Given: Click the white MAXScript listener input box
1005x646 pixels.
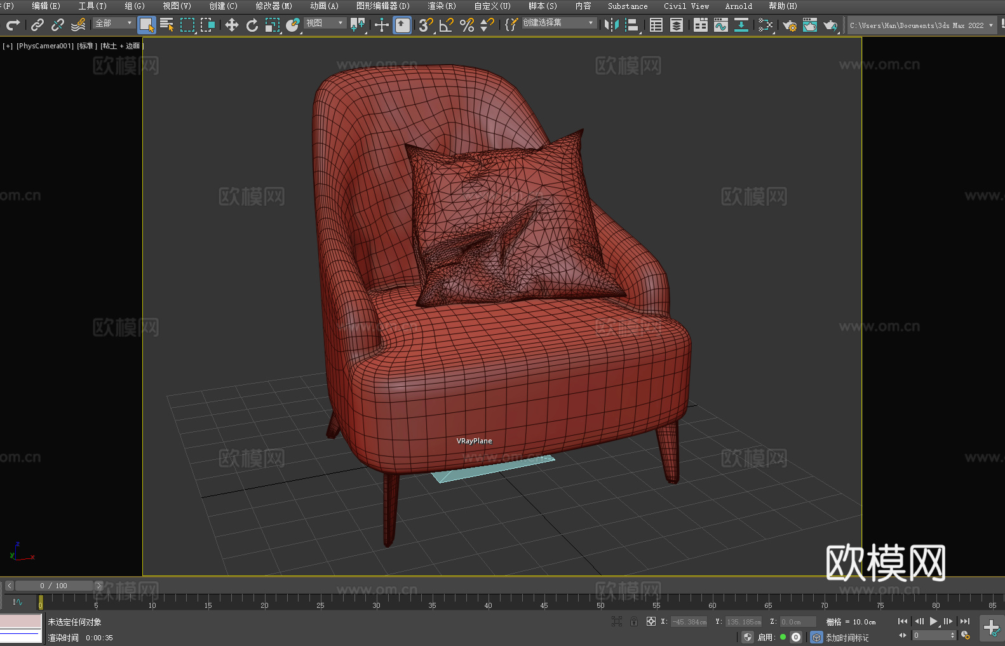Looking at the screenshot, I should [20, 636].
